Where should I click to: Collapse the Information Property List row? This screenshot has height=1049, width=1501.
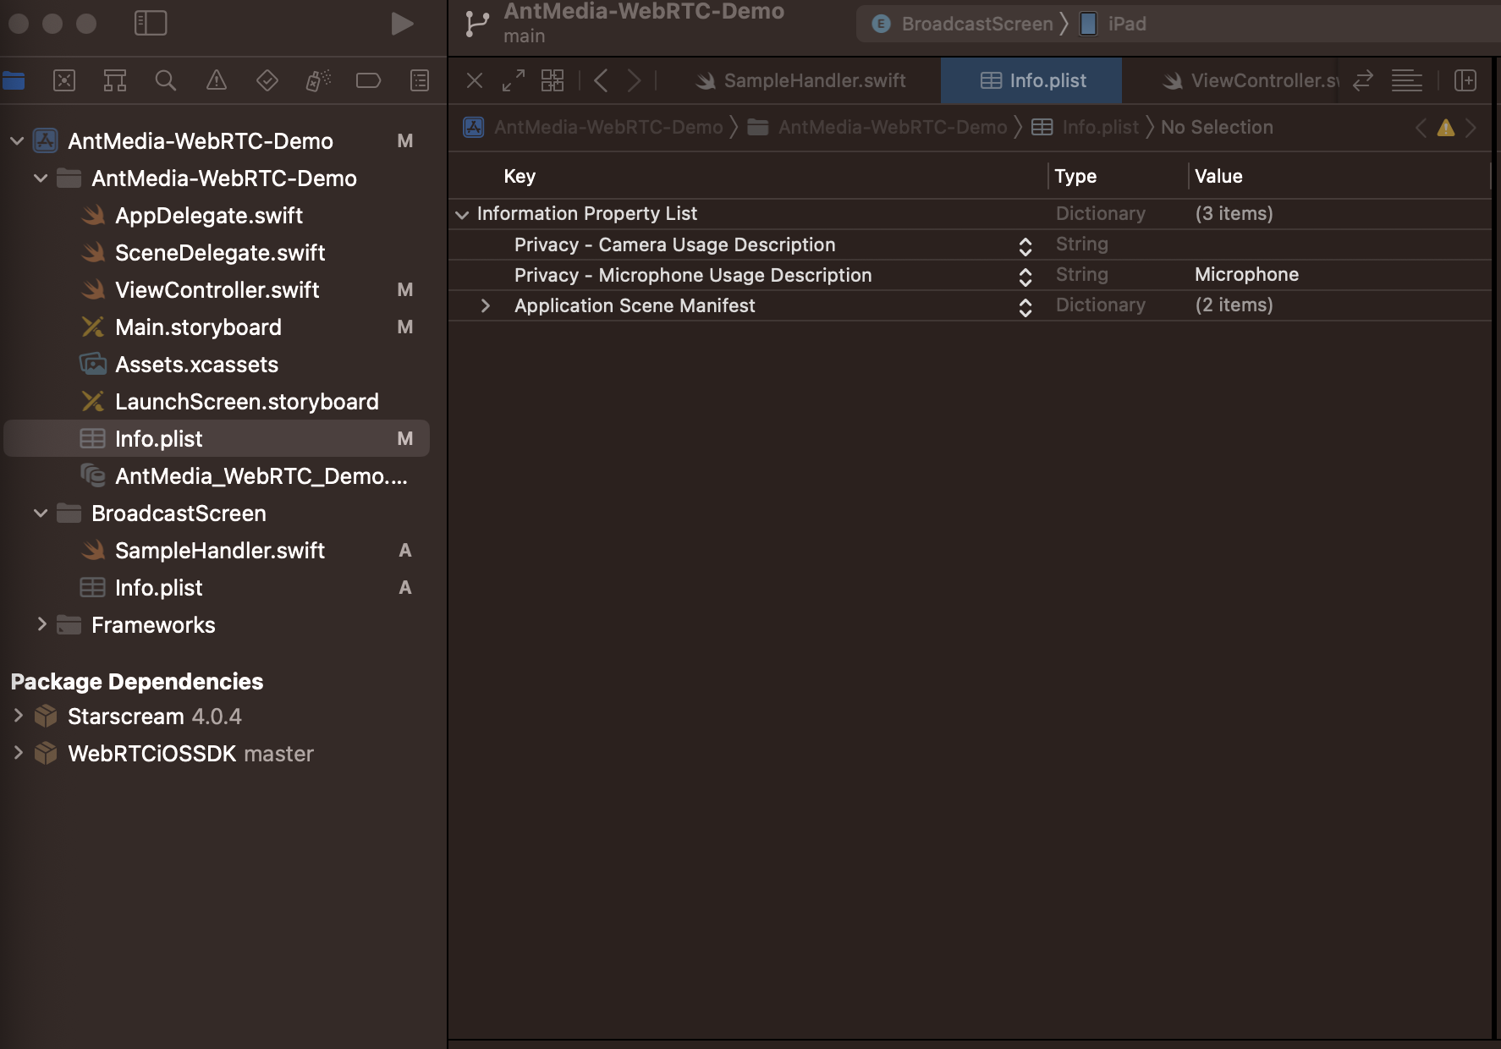462,214
